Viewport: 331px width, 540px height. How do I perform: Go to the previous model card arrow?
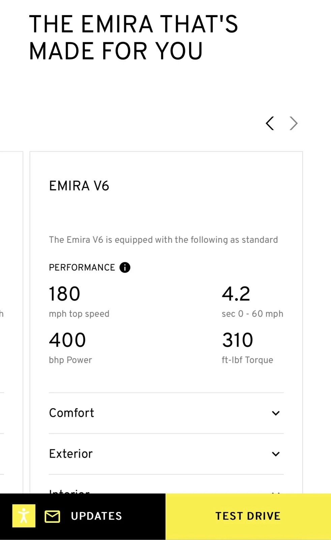click(x=270, y=124)
